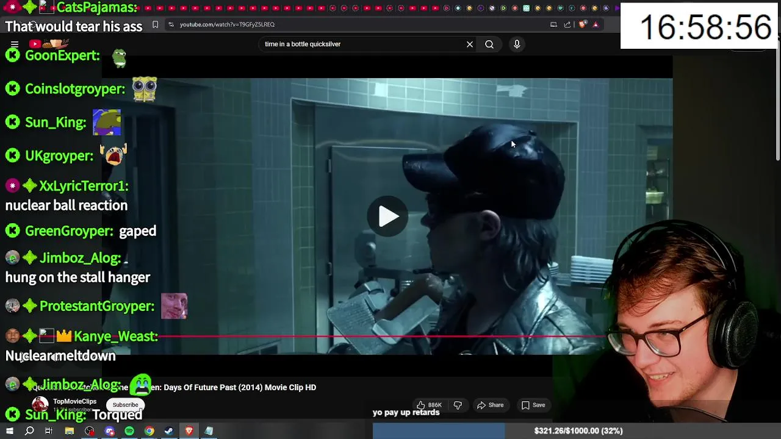The width and height of the screenshot is (781, 439).
Task: Open Spotify from the taskbar
Action: point(129,431)
